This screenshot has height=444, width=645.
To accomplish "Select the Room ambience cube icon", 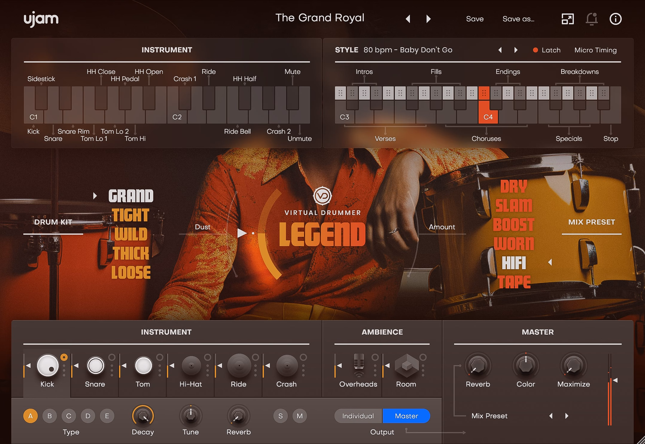I will [406, 366].
